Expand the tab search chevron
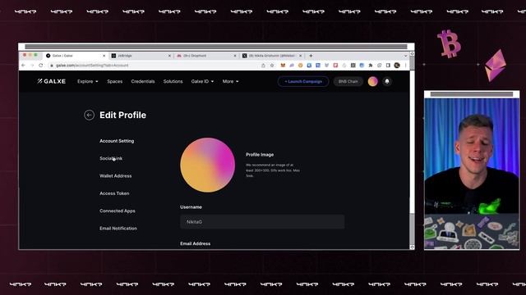Screen dimensions: 526x295 [405, 56]
